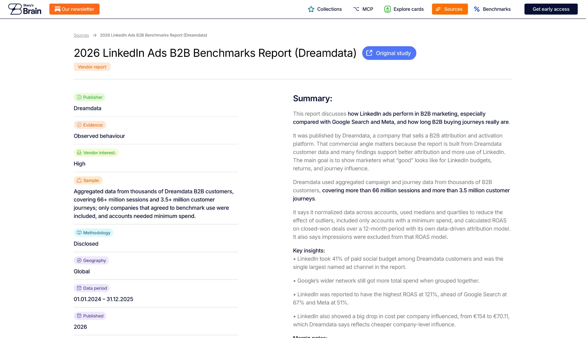
Task: Click the breadcrumb arrow icon
Action: (x=94, y=35)
